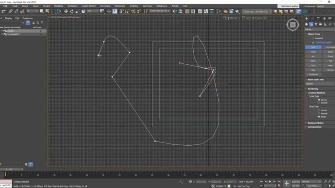Set Drag Type to Bezier
This screenshot has width=335, height=188.
click(319, 116)
